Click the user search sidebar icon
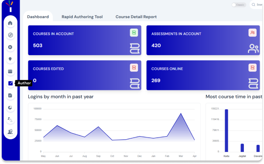This screenshot has height=164, width=264. (x=10, y=132)
